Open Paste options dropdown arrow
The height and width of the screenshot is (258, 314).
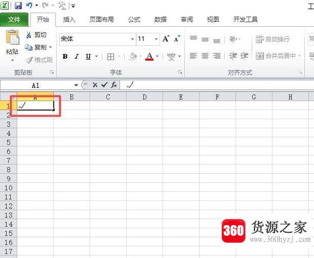(x=12, y=60)
